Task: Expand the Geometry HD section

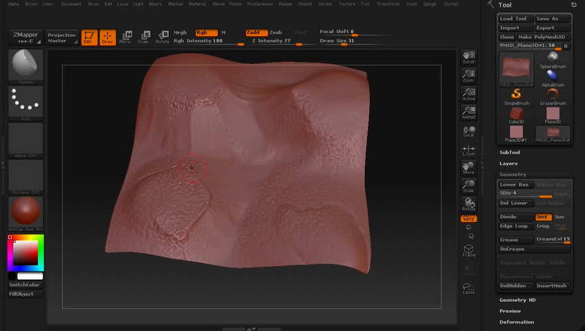Action: point(517,300)
